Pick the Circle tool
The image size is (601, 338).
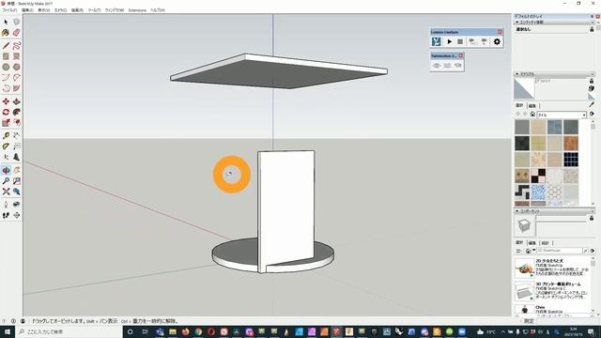(x=6, y=67)
